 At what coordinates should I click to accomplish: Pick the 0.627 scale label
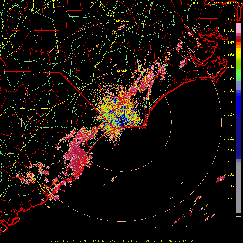click(229, 114)
